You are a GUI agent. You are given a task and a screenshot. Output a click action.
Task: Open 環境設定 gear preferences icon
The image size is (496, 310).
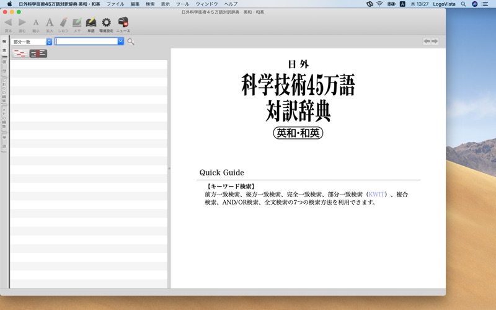pos(106,22)
